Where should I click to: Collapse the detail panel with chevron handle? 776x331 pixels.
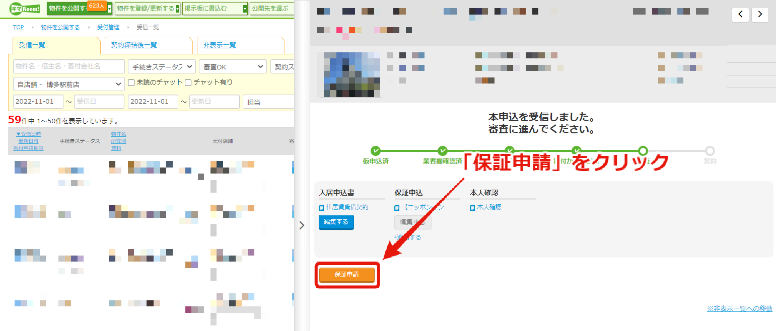[x=302, y=225]
